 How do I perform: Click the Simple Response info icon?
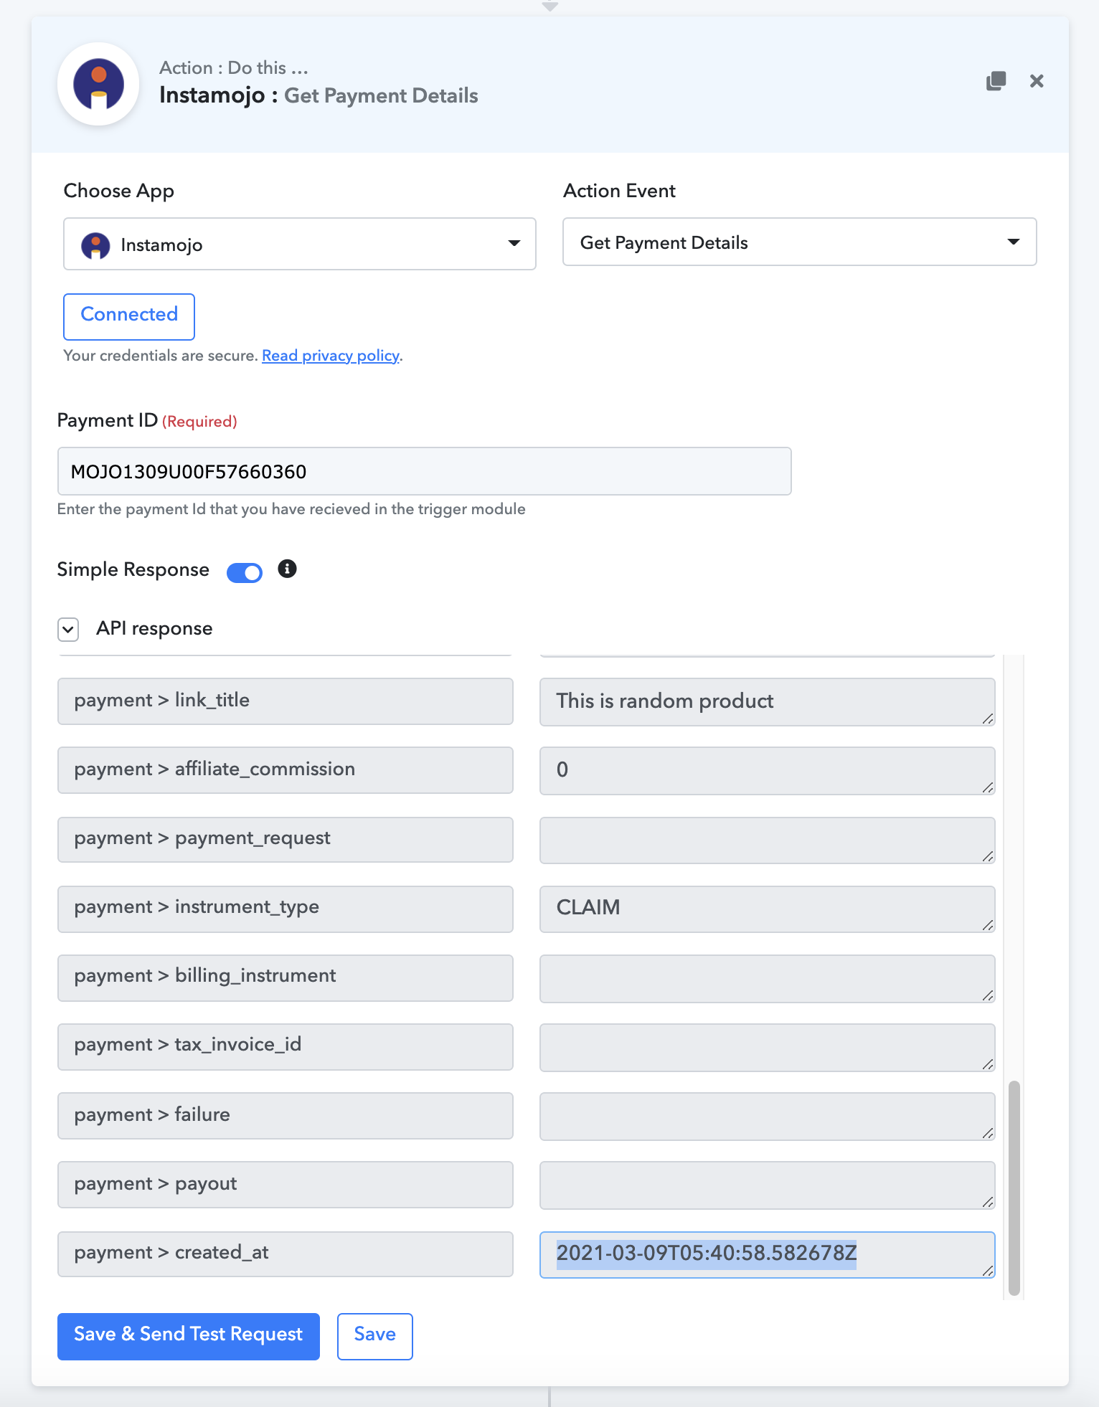[x=287, y=569]
